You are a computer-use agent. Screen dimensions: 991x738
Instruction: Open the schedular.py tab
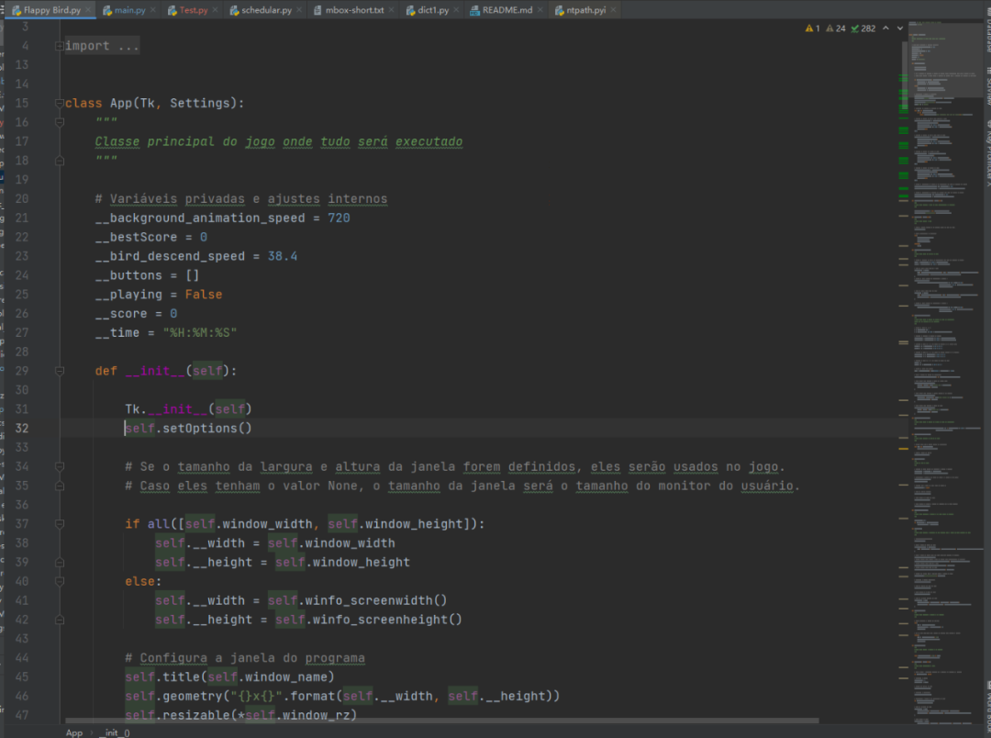(x=265, y=10)
